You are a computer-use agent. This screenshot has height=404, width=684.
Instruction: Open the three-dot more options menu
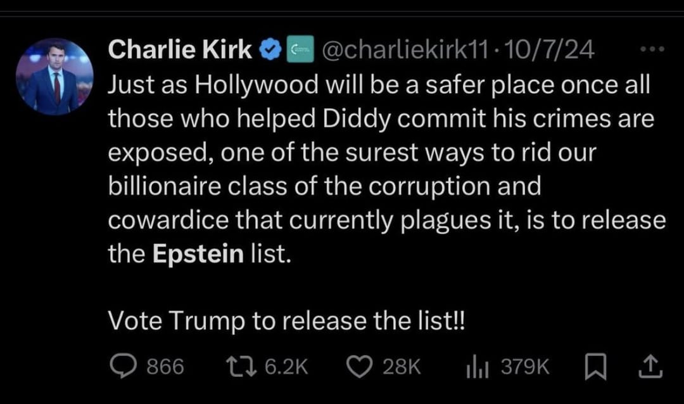point(652,49)
